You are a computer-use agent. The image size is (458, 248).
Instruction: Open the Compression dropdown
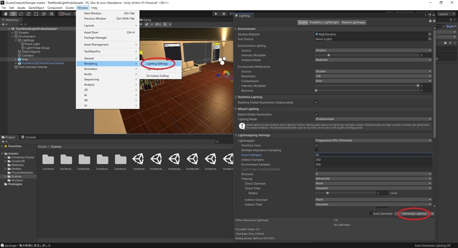pyautogui.click(x=373, y=81)
